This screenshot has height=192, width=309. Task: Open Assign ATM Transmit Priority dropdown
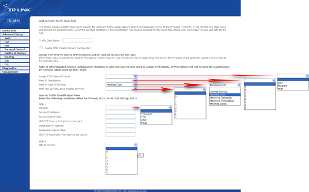tap(122, 76)
